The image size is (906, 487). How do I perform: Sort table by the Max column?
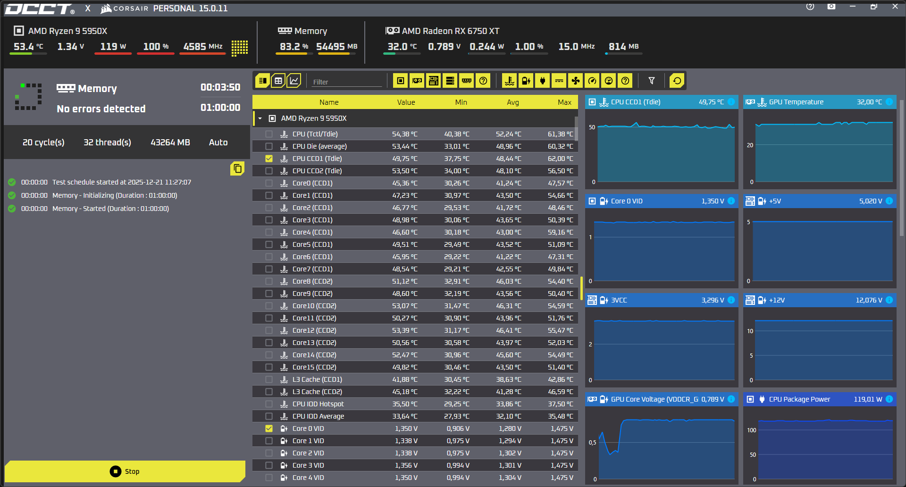click(x=564, y=102)
